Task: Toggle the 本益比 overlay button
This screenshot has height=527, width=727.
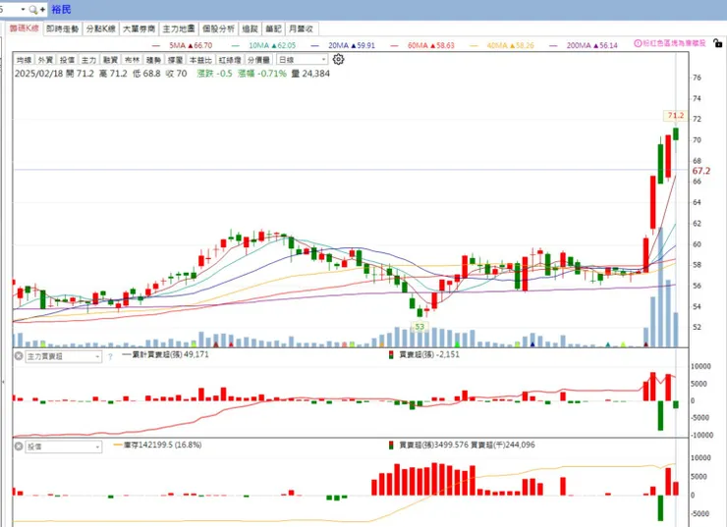Action: coord(200,60)
